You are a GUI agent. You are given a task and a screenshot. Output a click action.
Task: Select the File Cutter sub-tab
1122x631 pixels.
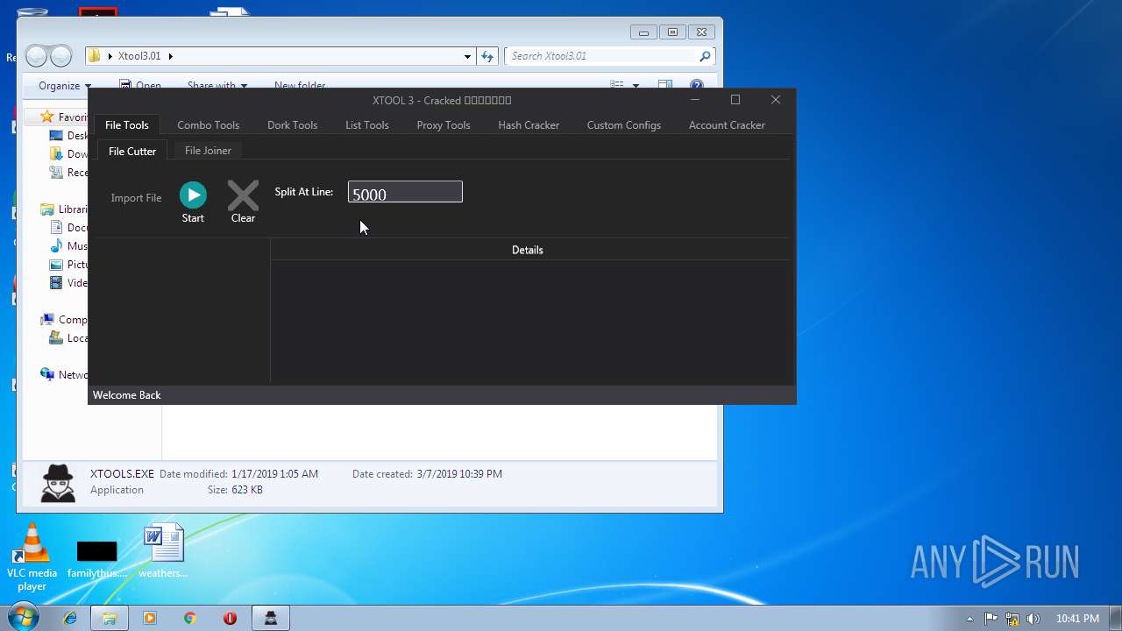(132, 151)
